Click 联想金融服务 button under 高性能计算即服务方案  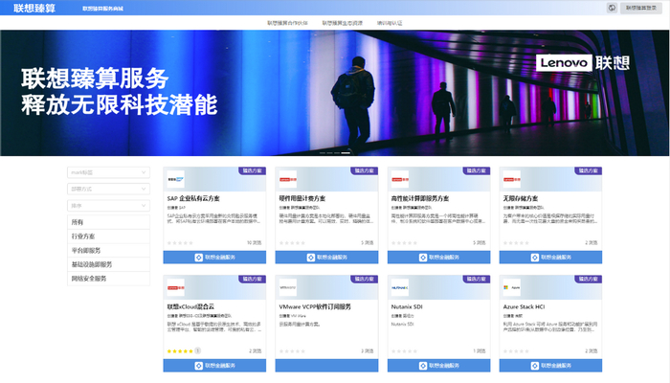(438, 258)
